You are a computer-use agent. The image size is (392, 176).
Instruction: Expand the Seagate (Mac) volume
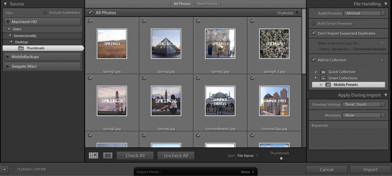pos(8,66)
